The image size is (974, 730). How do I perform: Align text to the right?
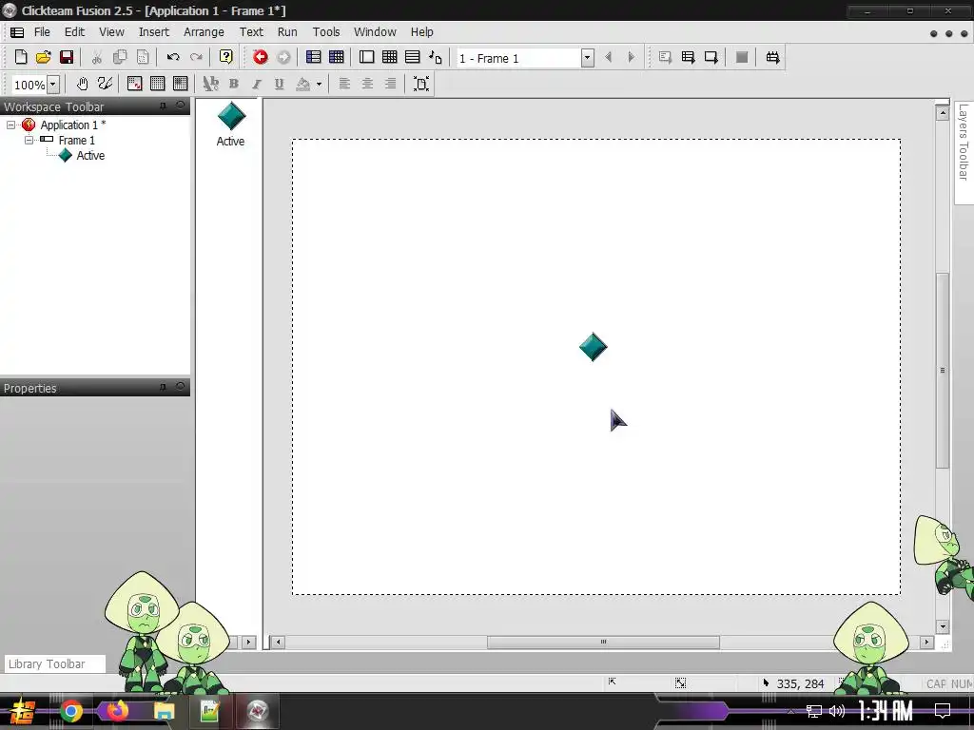pyautogui.click(x=391, y=84)
